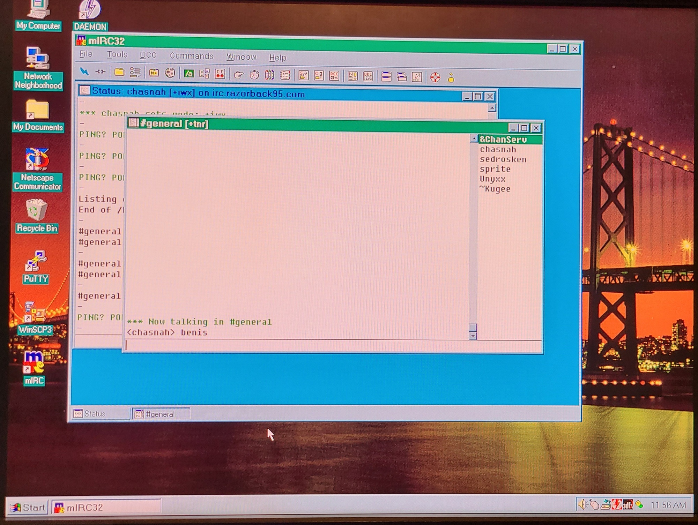Click the DCC Send toolbar icon
The image size is (698, 525).
pos(304,75)
